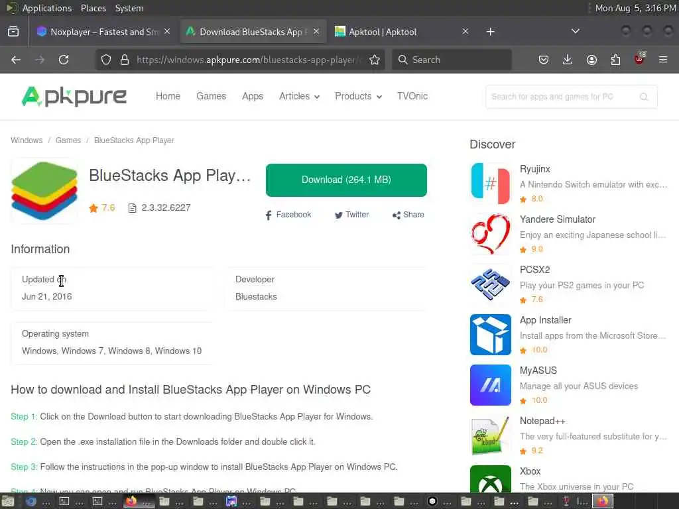Open the TVOnic nav link
679x509 pixels.
click(412, 96)
